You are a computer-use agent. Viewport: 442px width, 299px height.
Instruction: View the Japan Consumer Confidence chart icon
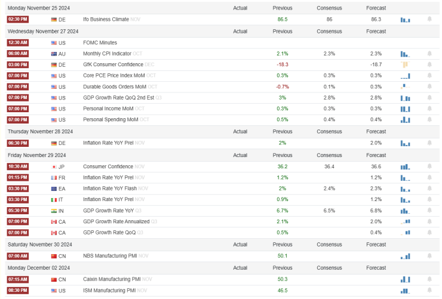pos(406,167)
